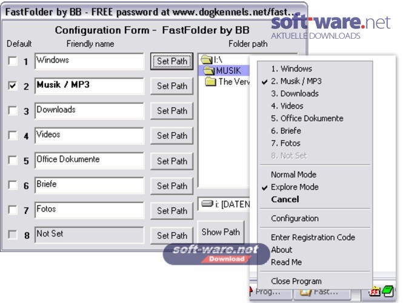Click the Fotos friendly name field
This screenshot has height=303, width=403.
point(89,210)
